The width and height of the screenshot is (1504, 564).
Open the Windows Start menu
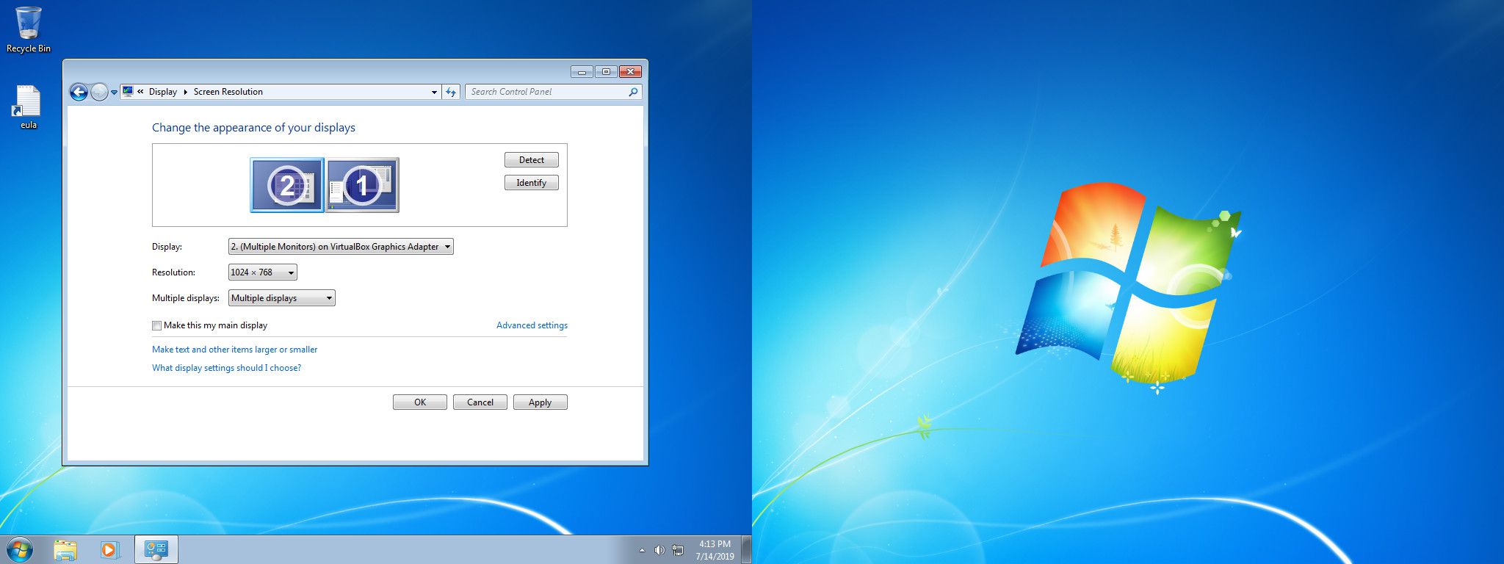click(20, 549)
